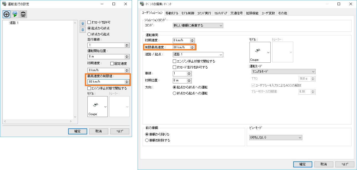This screenshot has width=357, height=170.
Task: Select 道路 1 in the road list
Action: click(x=14, y=23)
